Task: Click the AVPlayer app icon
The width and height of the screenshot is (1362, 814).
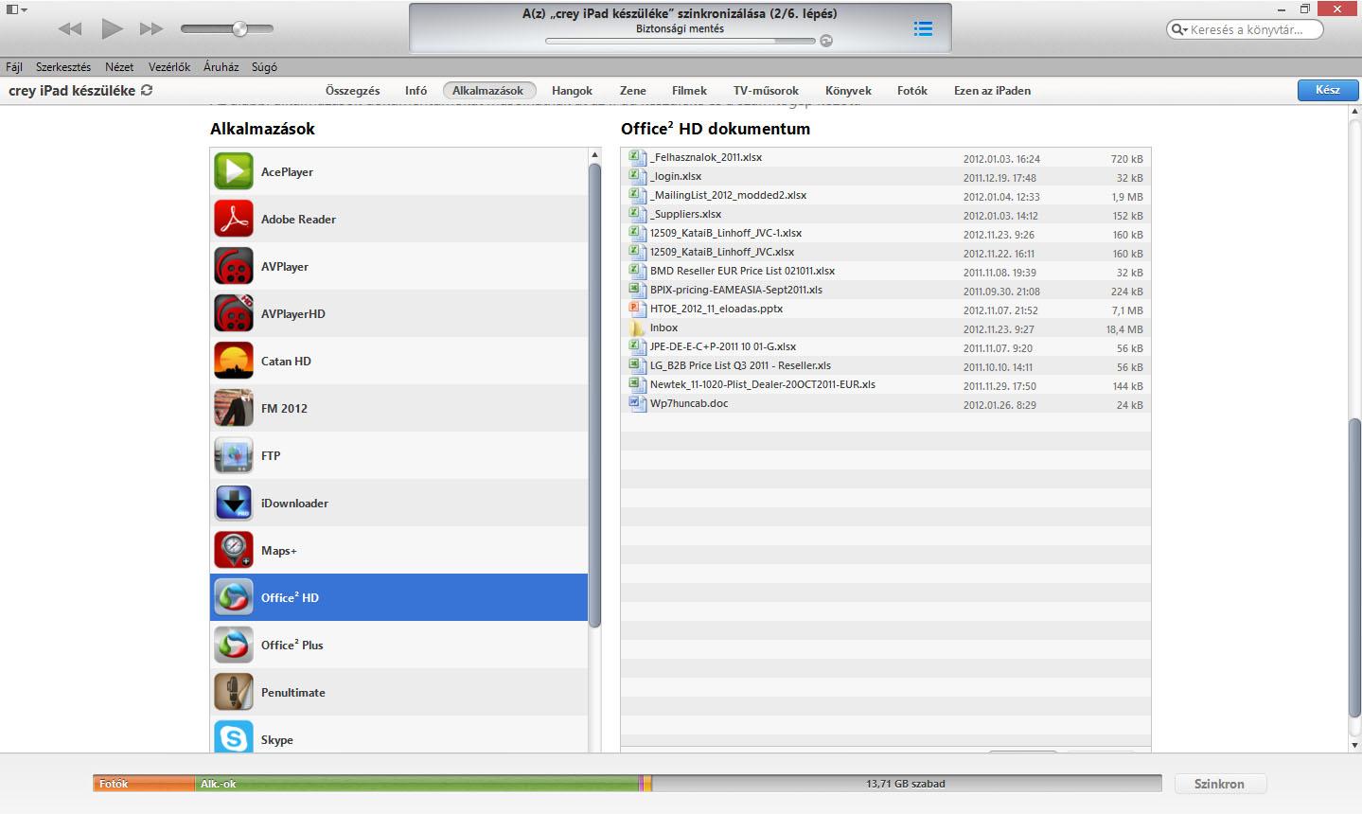Action: [234, 266]
